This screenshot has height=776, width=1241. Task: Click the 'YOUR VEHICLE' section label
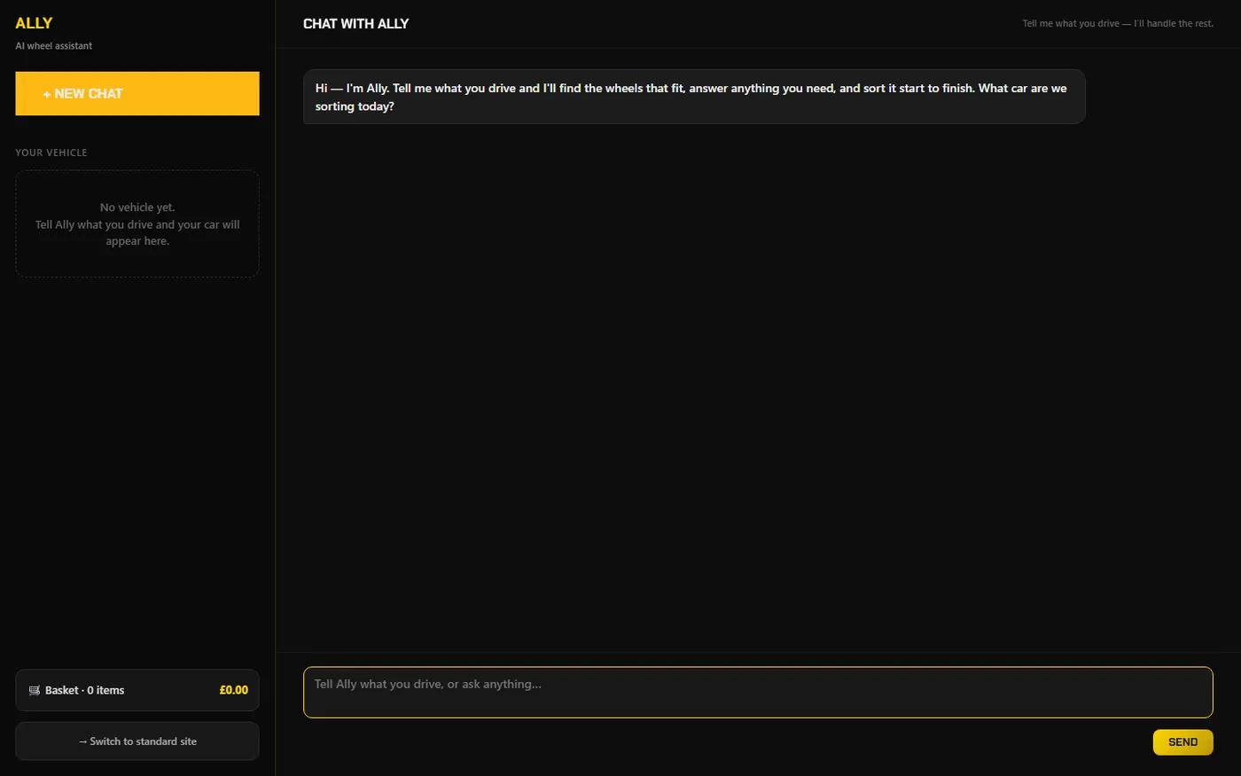[51, 153]
